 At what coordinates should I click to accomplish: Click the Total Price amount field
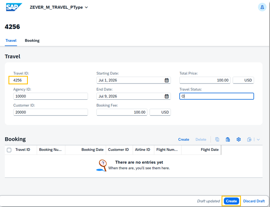point(205,80)
